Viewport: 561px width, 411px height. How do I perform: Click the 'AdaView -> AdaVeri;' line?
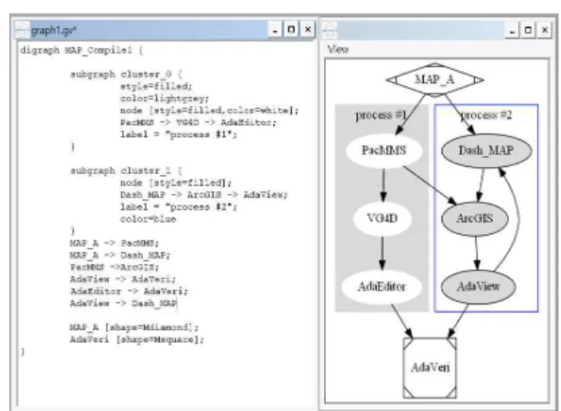[123, 279]
